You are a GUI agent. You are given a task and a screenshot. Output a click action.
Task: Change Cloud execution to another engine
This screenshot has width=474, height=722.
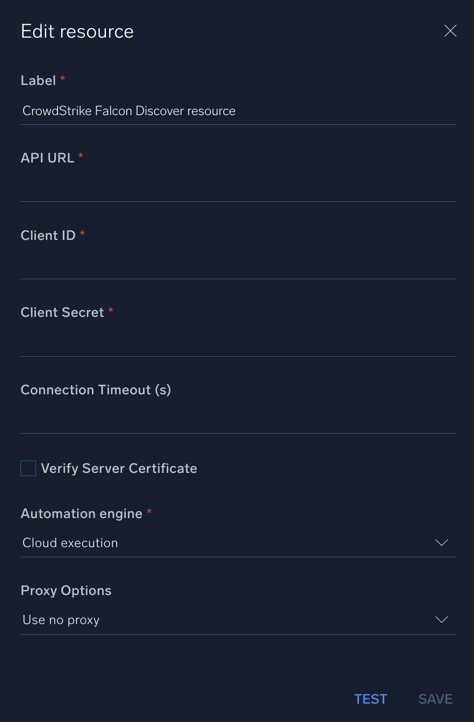click(x=236, y=543)
